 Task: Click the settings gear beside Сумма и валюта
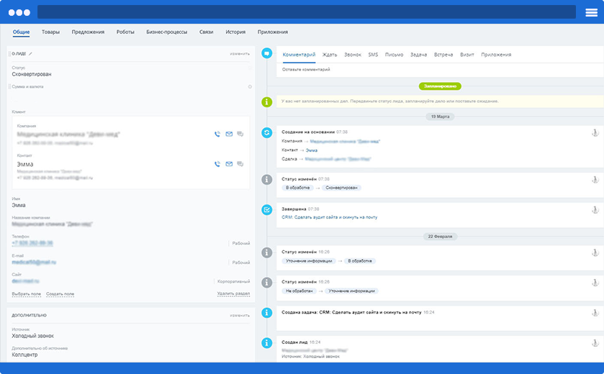250,86
